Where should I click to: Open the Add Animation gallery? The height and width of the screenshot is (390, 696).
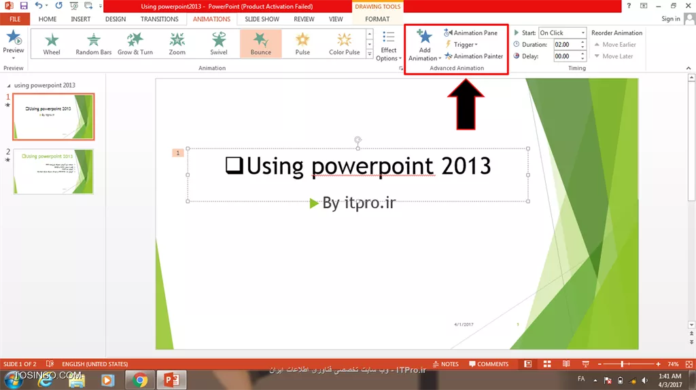425,45
